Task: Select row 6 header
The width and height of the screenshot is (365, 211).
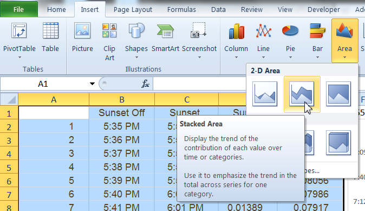Action: pyautogui.click(x=9, y=181)
